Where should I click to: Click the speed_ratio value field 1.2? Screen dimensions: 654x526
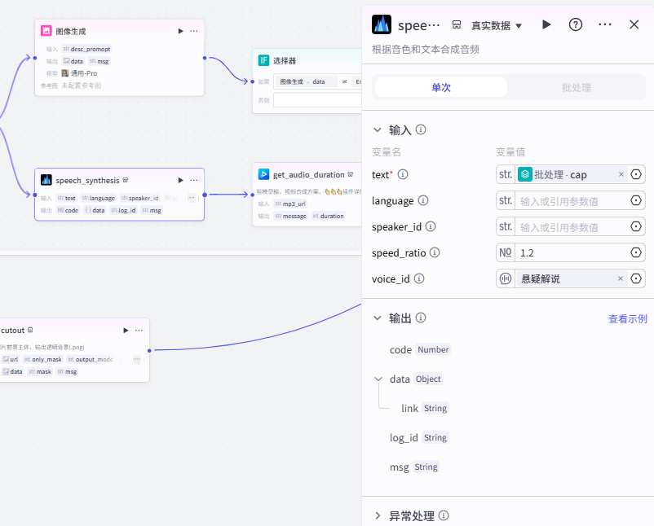(572, 252)
